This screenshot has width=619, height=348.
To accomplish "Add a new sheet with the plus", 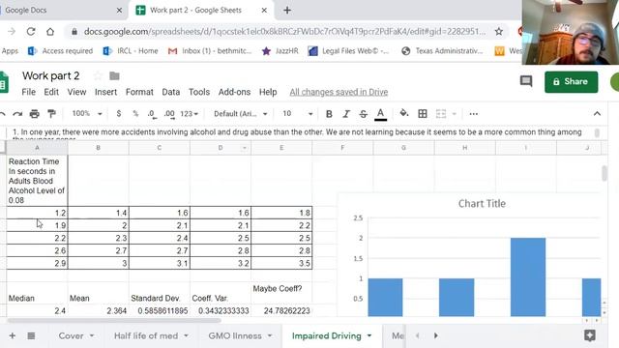I will click(13, 335).
